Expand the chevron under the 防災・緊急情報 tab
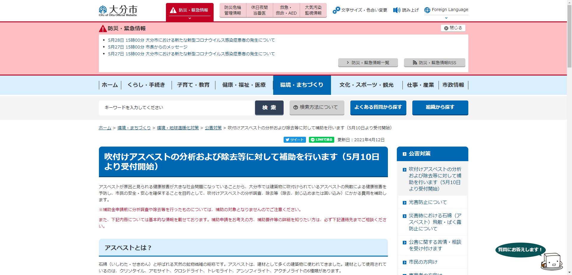Screen dimensions: 572x275 pos(190,18)
